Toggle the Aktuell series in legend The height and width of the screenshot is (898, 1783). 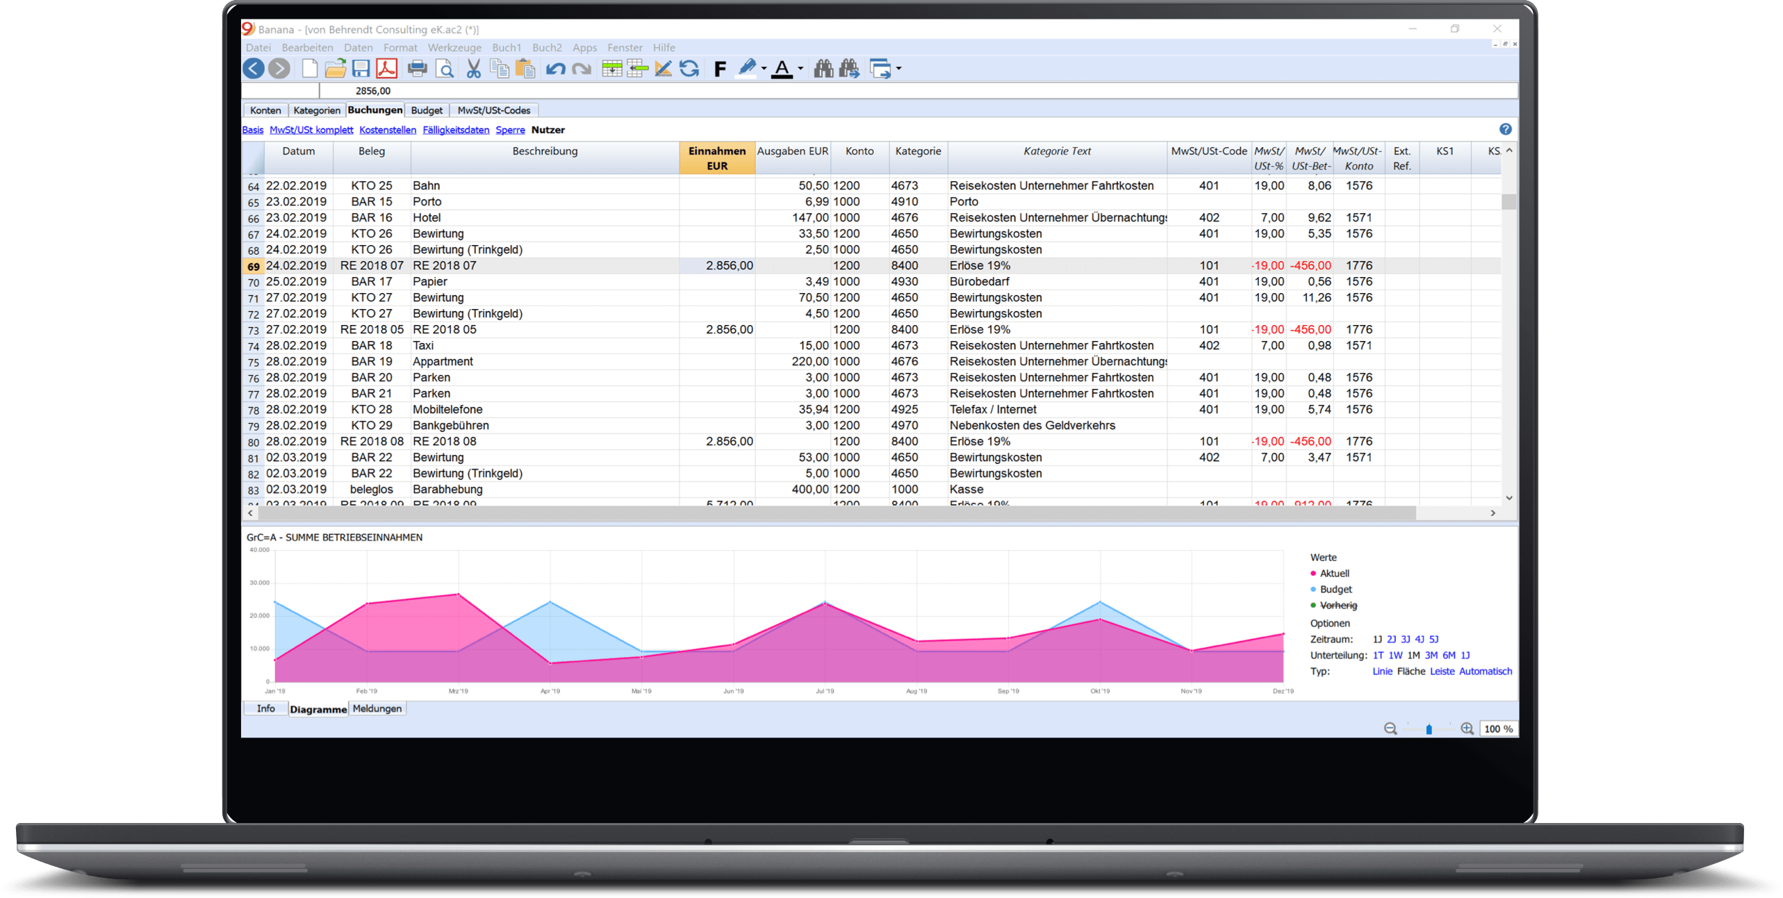[x=1333, y=573]
